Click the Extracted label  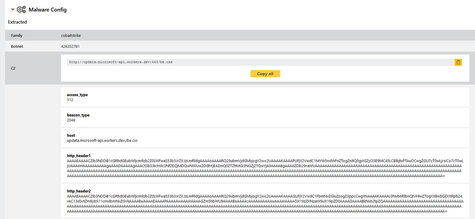pos(17,22)
